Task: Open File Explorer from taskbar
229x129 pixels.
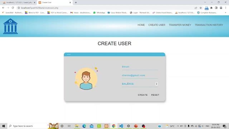Action: [x=77, y=126]
